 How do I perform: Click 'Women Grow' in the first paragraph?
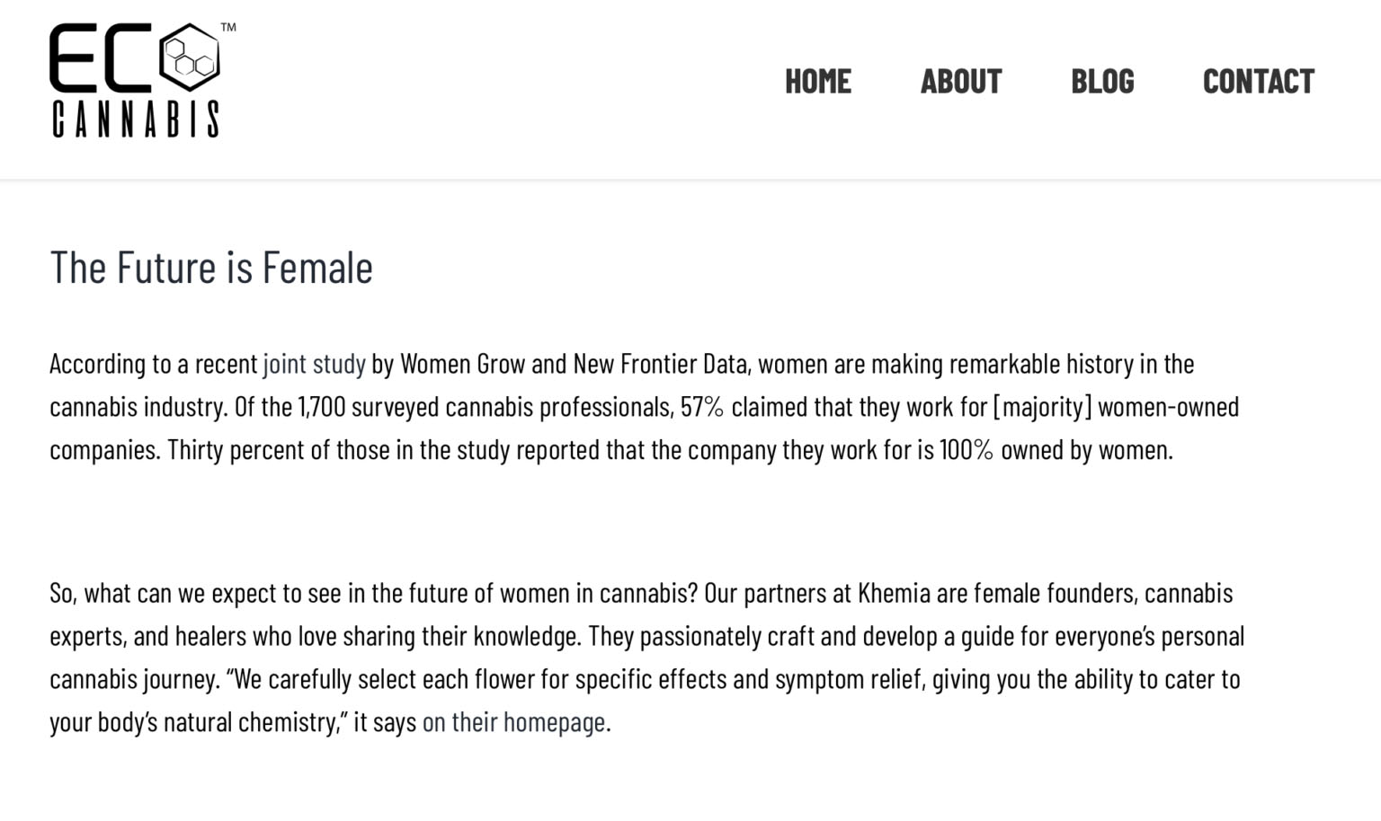coord(462,364)
